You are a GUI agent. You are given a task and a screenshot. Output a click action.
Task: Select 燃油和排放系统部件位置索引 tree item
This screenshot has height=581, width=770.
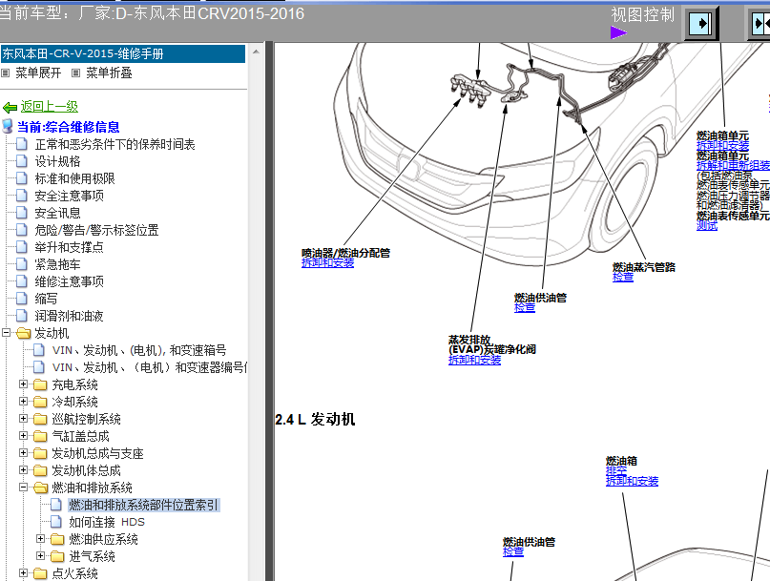point(143,505)
